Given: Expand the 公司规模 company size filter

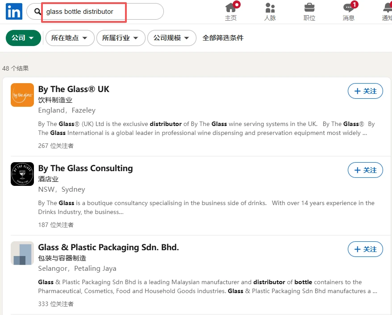Looking at the screenshot, I should click(172, 38).
